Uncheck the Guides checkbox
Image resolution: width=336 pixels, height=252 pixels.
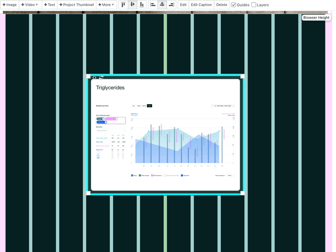234,5
